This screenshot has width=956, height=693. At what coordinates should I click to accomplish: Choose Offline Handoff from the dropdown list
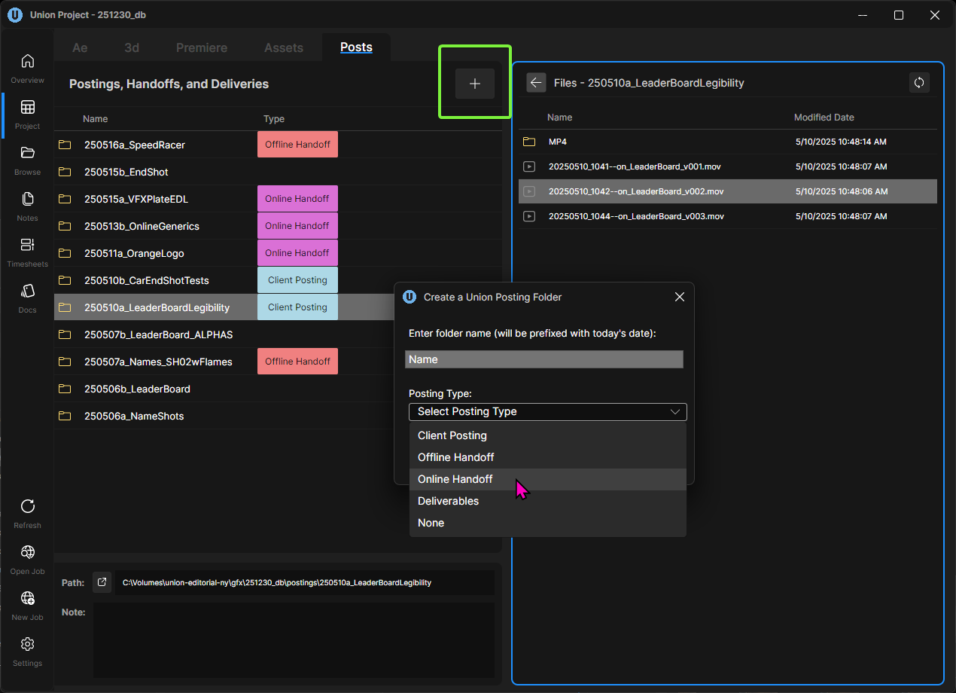(548, 457)
